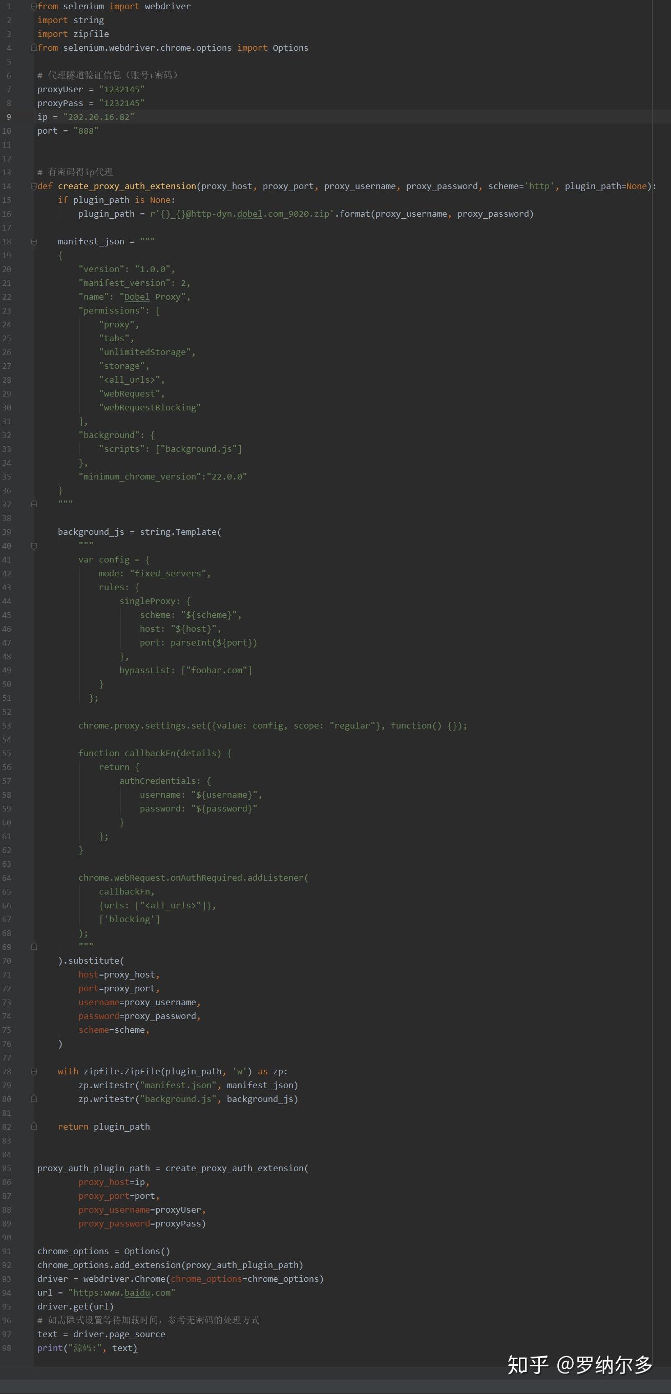This screenshot has height=1394, width=671.
Task: Click "function callbackFn(details)" on line 55
Action: click(150, 753)
